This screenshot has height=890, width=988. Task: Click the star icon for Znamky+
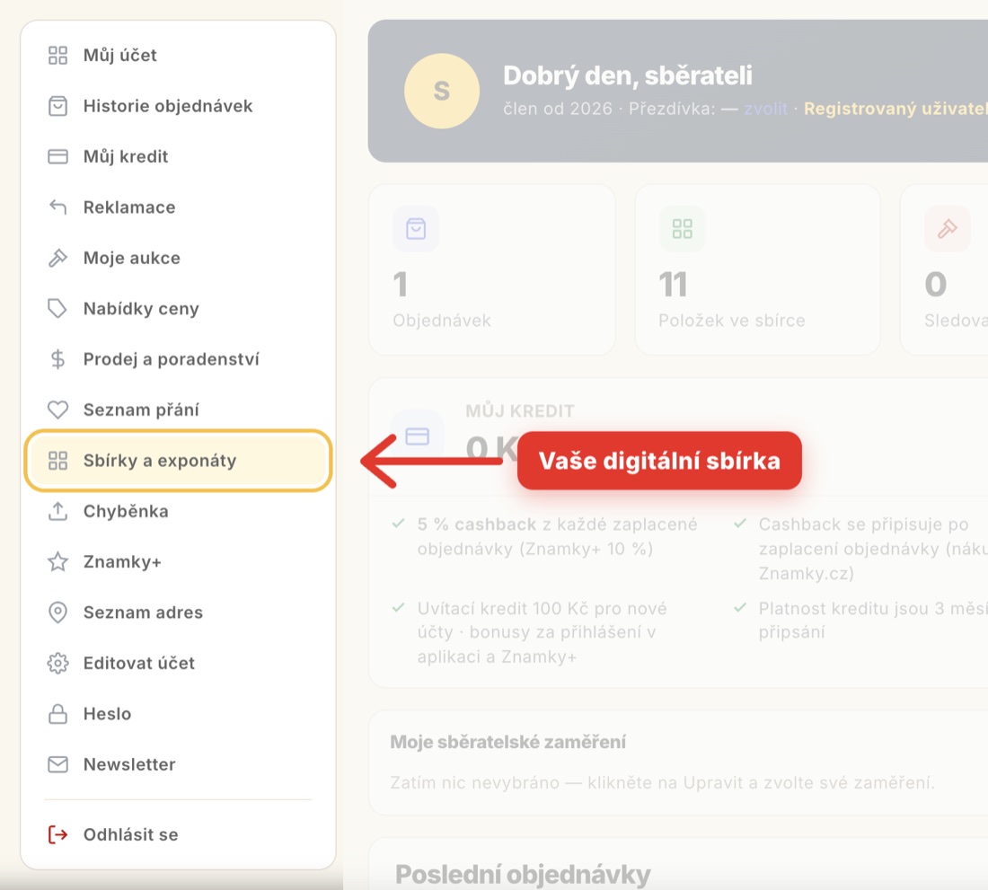pyautogui.click(x=57, y=562)
